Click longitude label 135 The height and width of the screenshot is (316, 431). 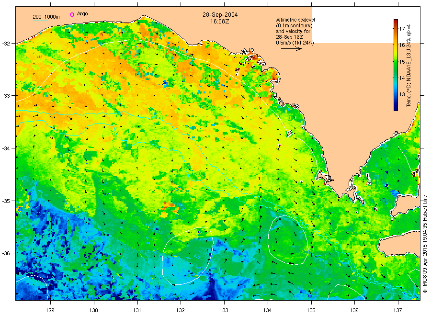pyautogui.click(x=311, y=310)
